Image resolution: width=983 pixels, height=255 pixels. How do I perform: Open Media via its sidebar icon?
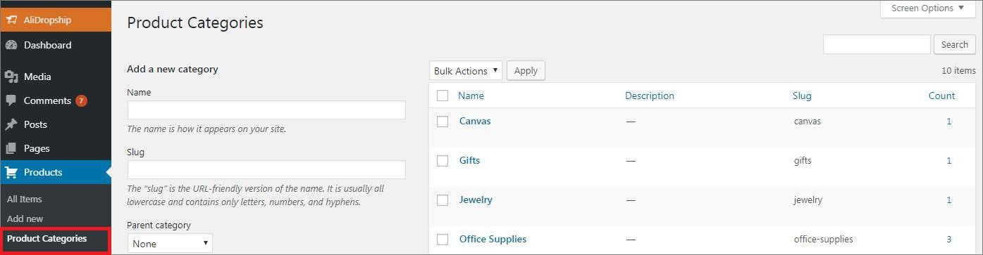(11, 77)
